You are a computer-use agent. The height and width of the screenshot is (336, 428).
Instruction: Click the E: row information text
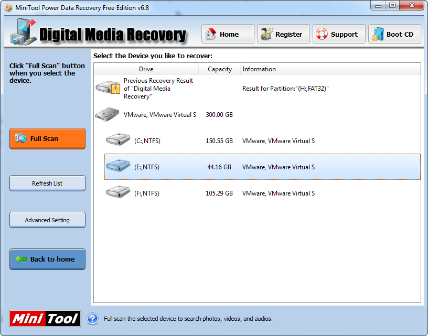(x=279, y=167)
